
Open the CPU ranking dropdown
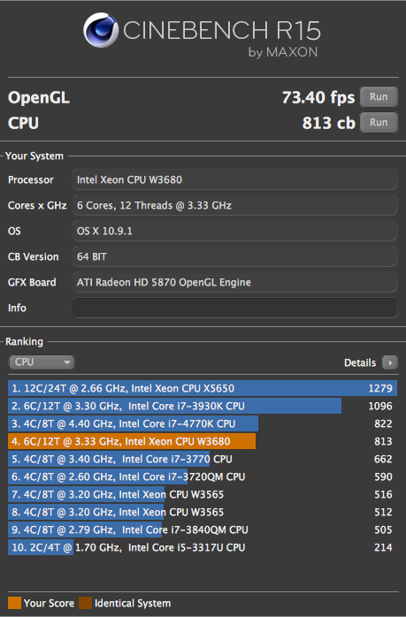[42, 362]
